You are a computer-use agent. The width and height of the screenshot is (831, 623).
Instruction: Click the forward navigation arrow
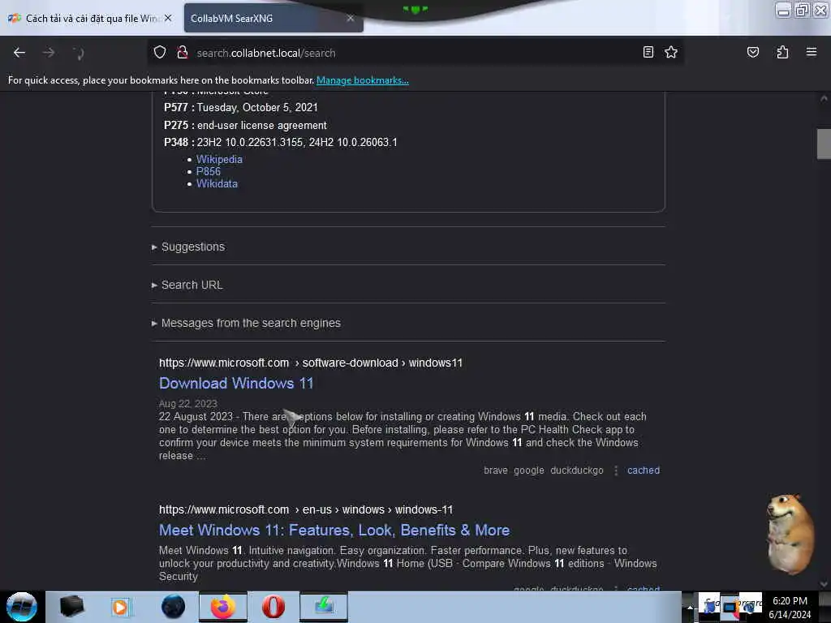48,53
